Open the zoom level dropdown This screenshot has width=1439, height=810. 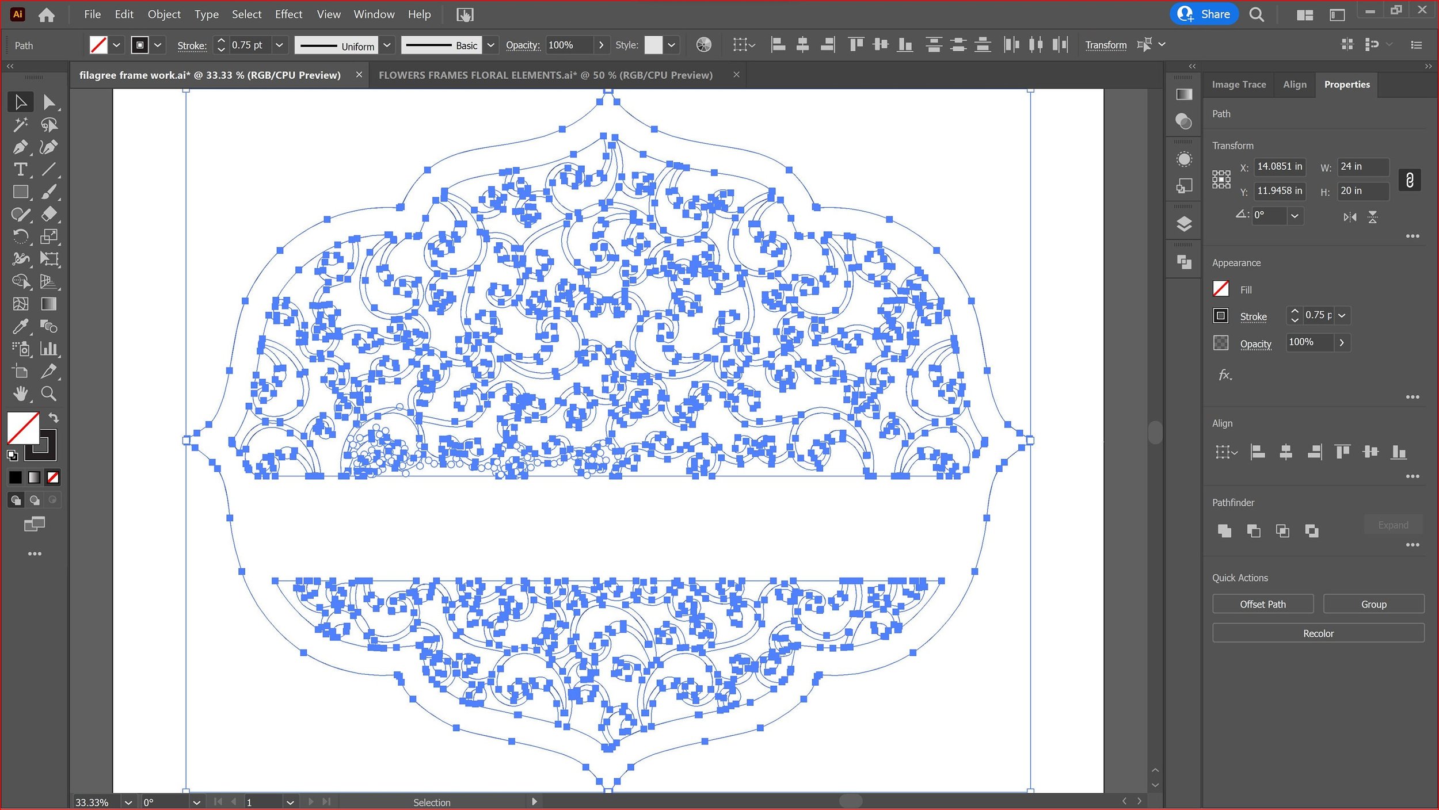pyautogui.click(x=128, y=802)
